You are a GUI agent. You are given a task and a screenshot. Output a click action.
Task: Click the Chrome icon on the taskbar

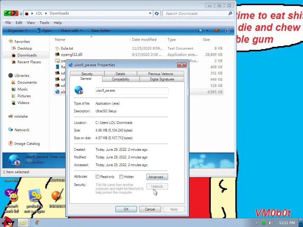38,223
